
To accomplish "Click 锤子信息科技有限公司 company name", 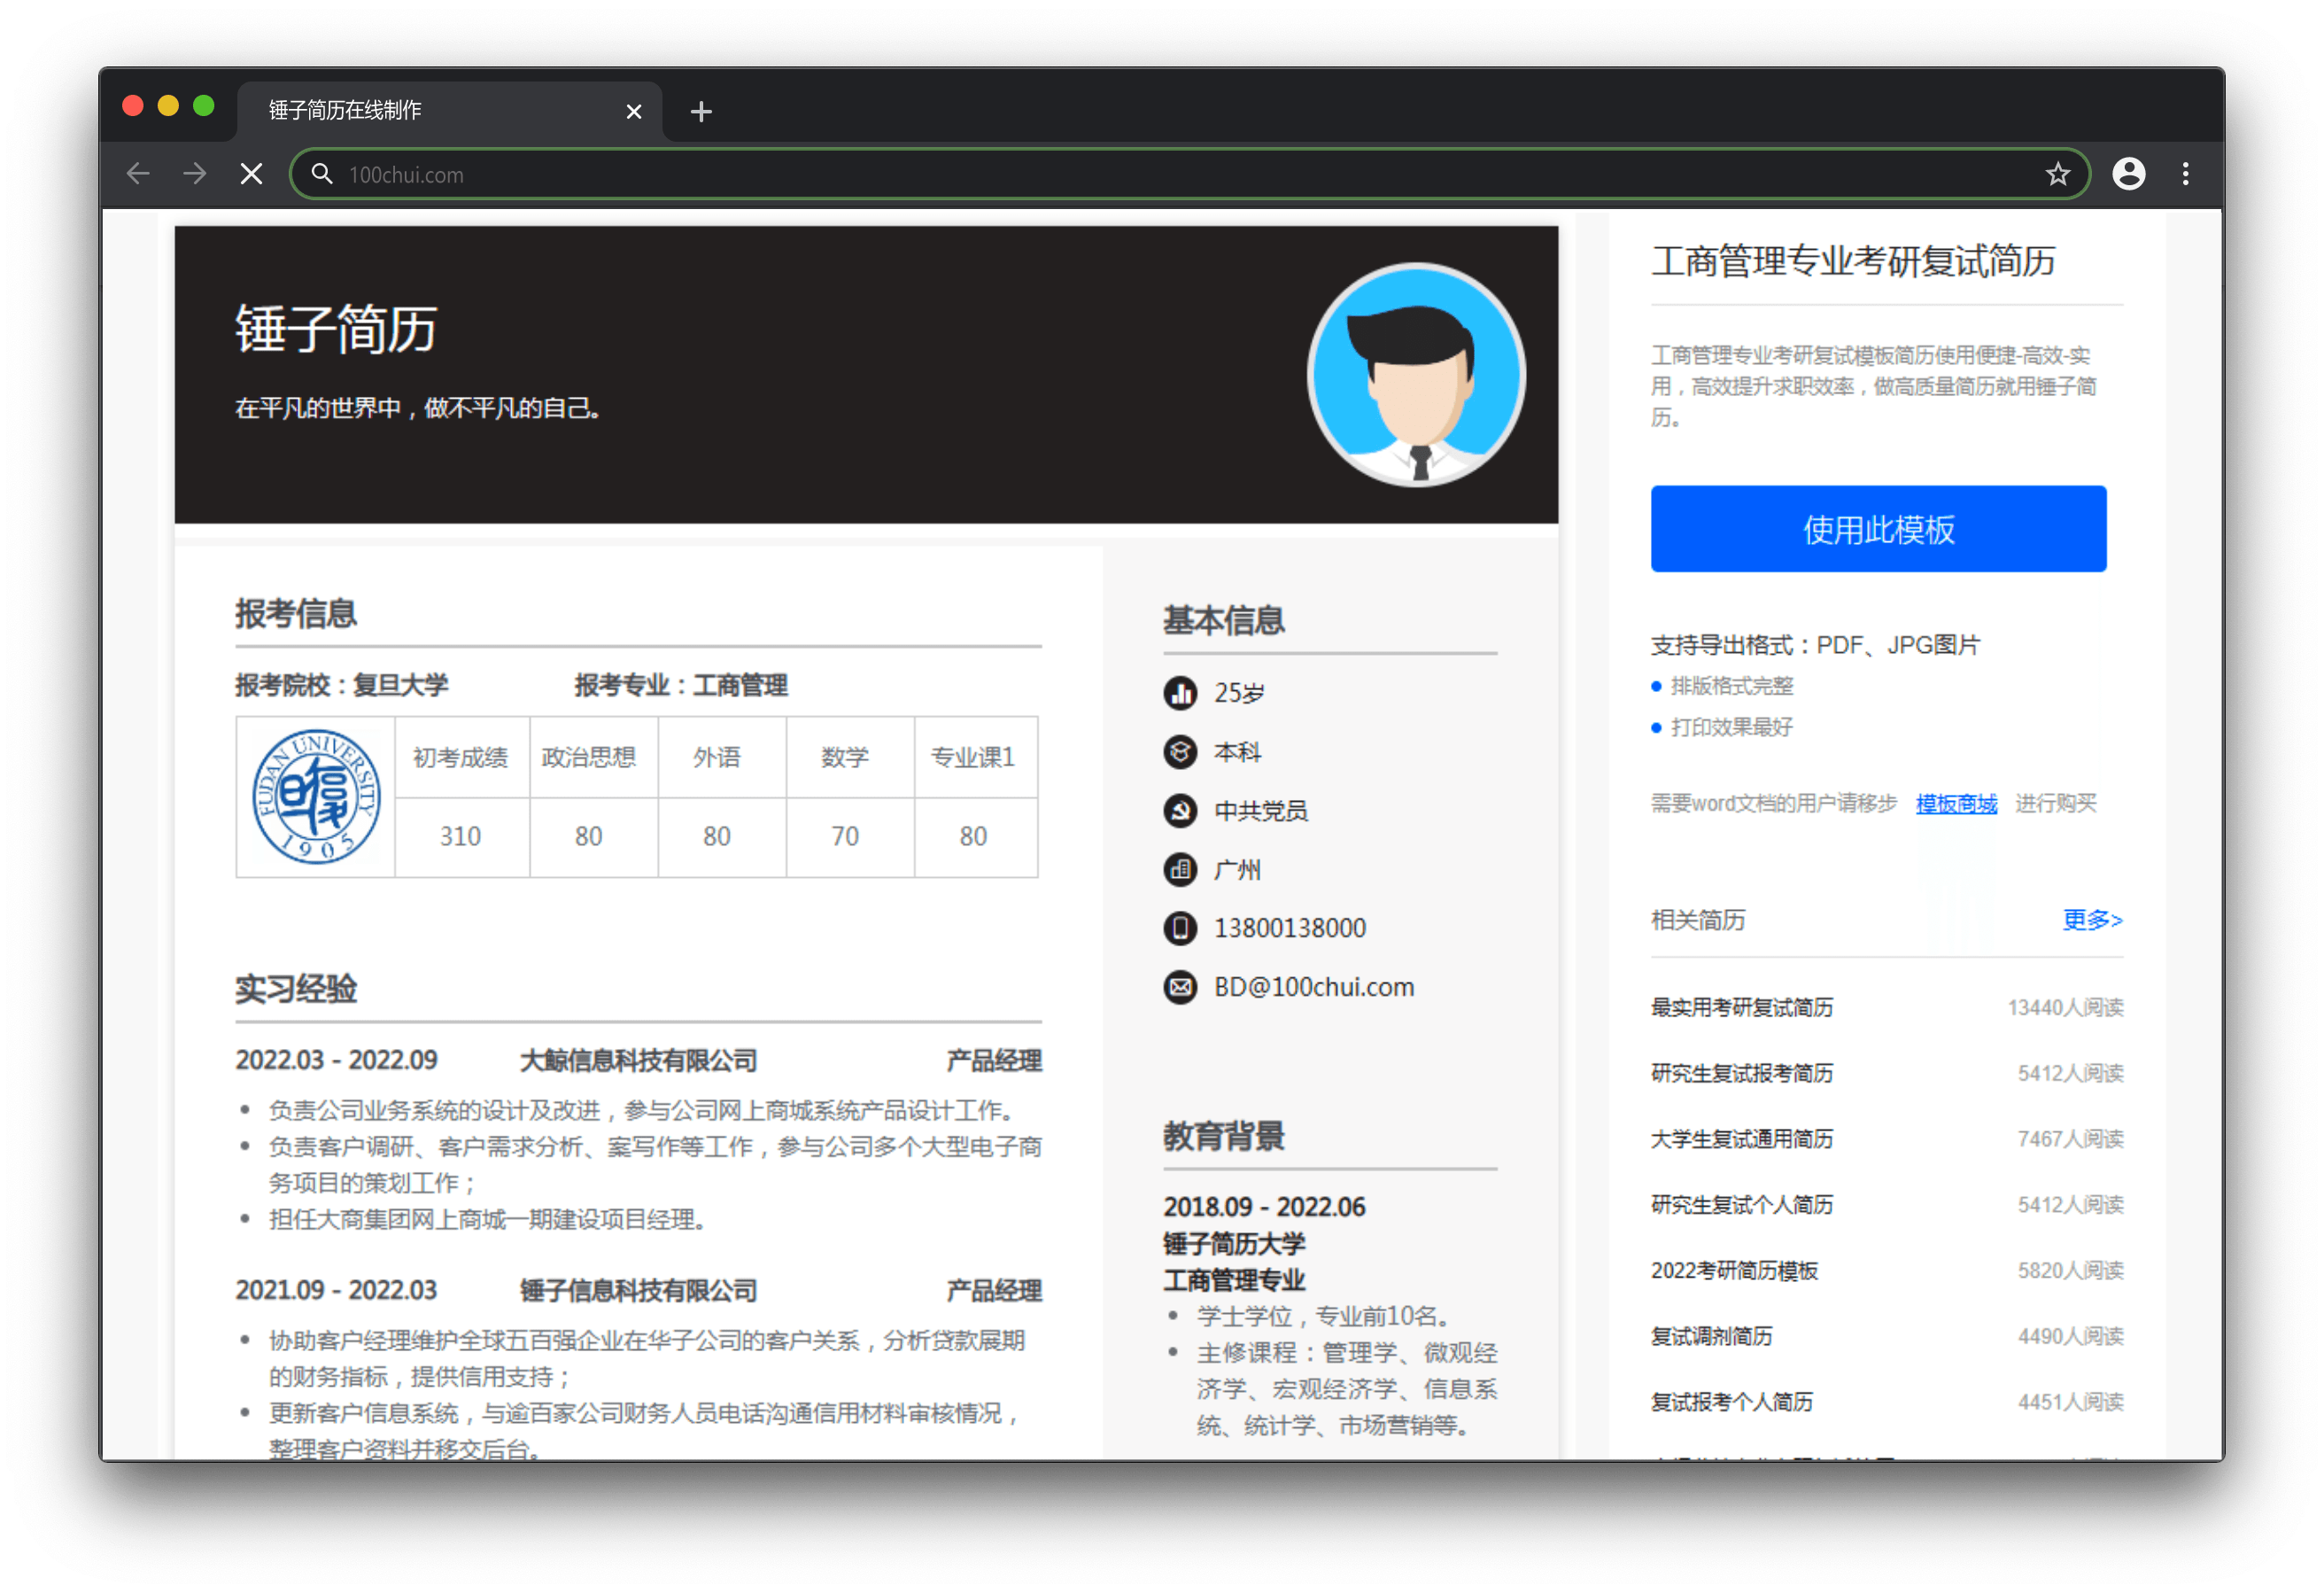I will (638, 1291).
